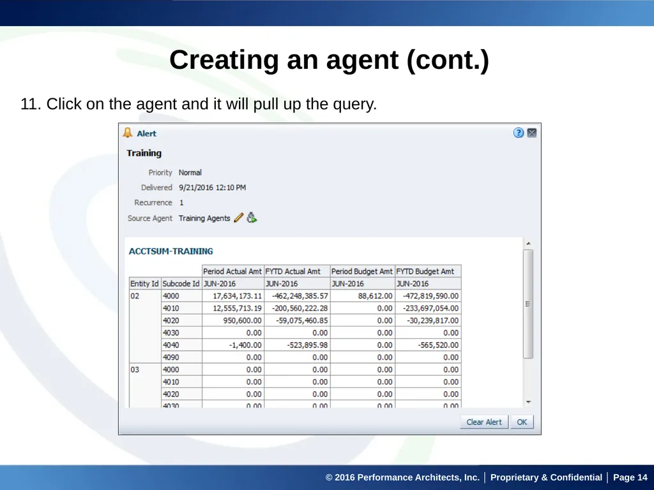Viewport: 654px width, 490px height.
Task: Click value -472,819,590.00
Action: coord(431,296)
